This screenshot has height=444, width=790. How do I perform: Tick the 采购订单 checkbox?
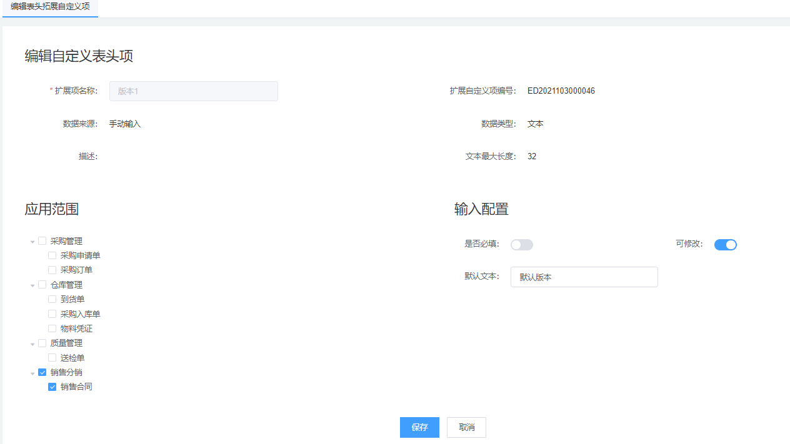point(52,270)
